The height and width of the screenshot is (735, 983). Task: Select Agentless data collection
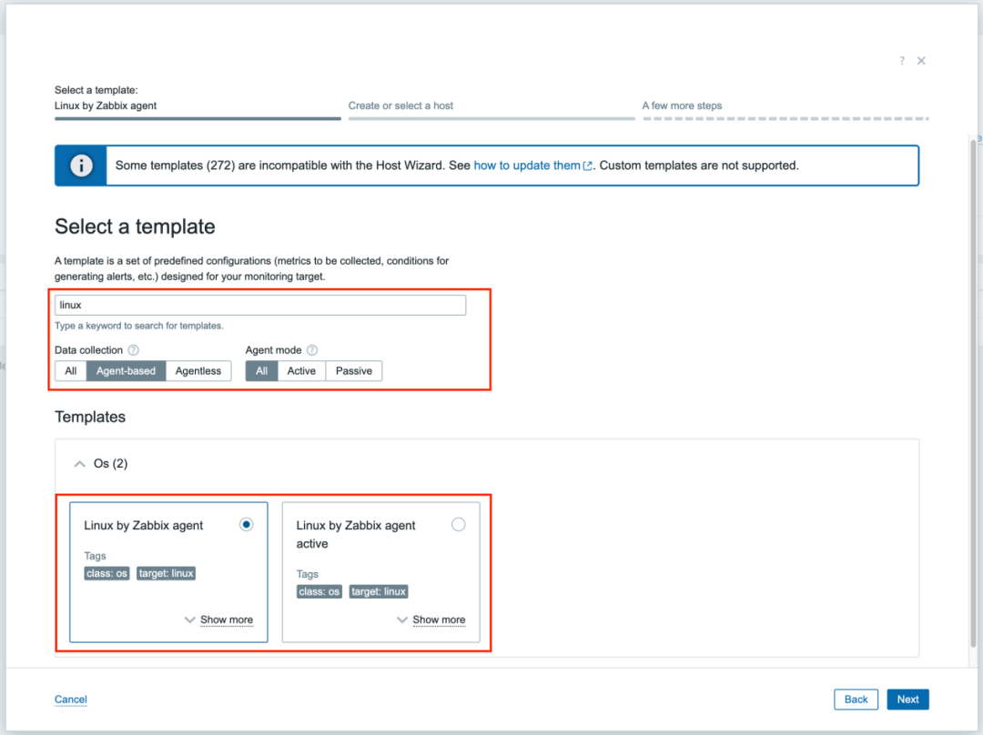(x=198, y=371)
